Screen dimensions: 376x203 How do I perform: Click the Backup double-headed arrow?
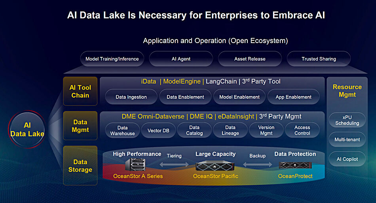tap(257, 164)
